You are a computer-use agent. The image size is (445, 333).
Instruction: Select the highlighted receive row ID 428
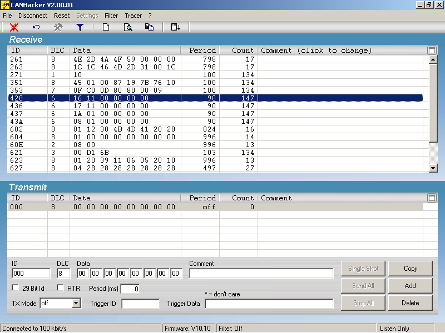pos(215,98)
